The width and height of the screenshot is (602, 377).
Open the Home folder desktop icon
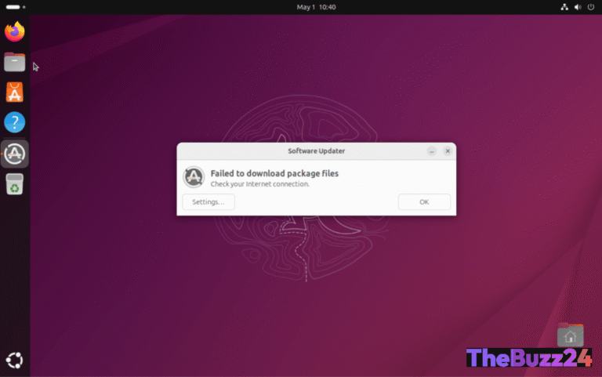tap(571, 335)
